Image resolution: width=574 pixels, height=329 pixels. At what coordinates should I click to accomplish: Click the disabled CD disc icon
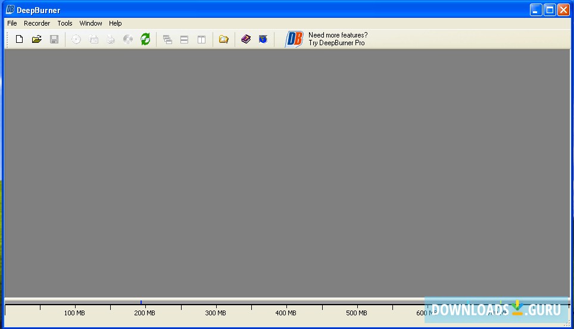coord(128,39)
